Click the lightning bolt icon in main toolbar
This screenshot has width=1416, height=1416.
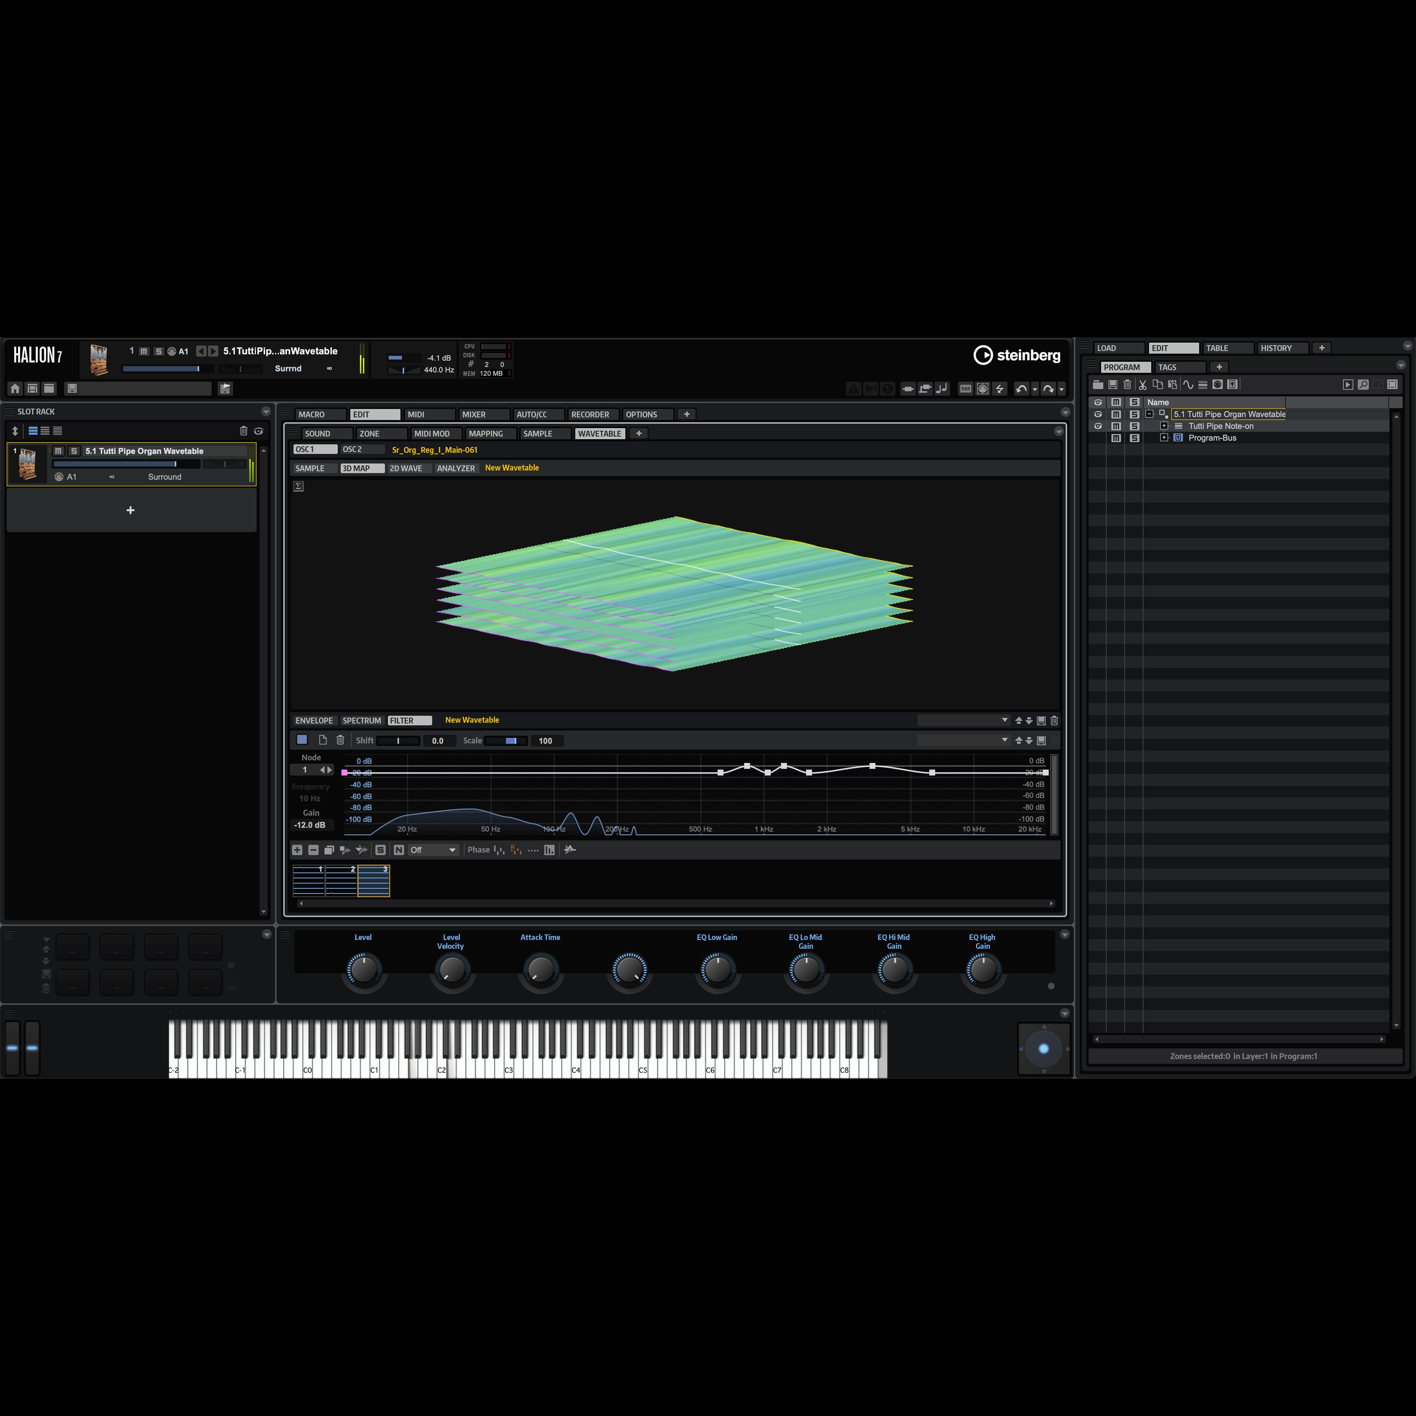pyautogui.click(x=999, y=389)
